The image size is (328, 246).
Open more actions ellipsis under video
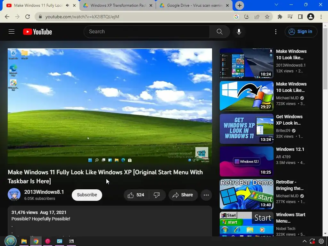point(206,195)
